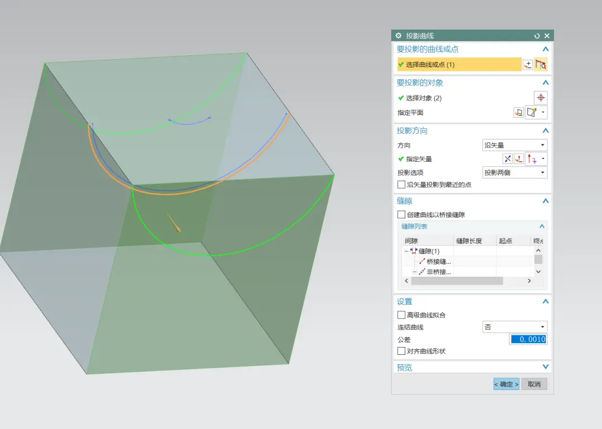Open the plane type dropdown arrow for 指定平面
This screenshot has height=429, width=602.
pos(543,113)
